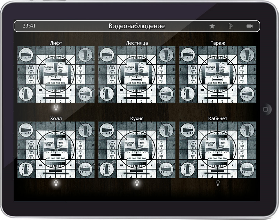Open the Кабинет camera feed

[218, 150]
